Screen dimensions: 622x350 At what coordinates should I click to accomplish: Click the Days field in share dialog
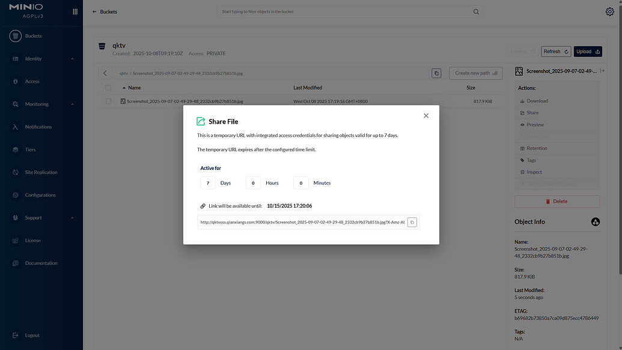click(207, 183)
